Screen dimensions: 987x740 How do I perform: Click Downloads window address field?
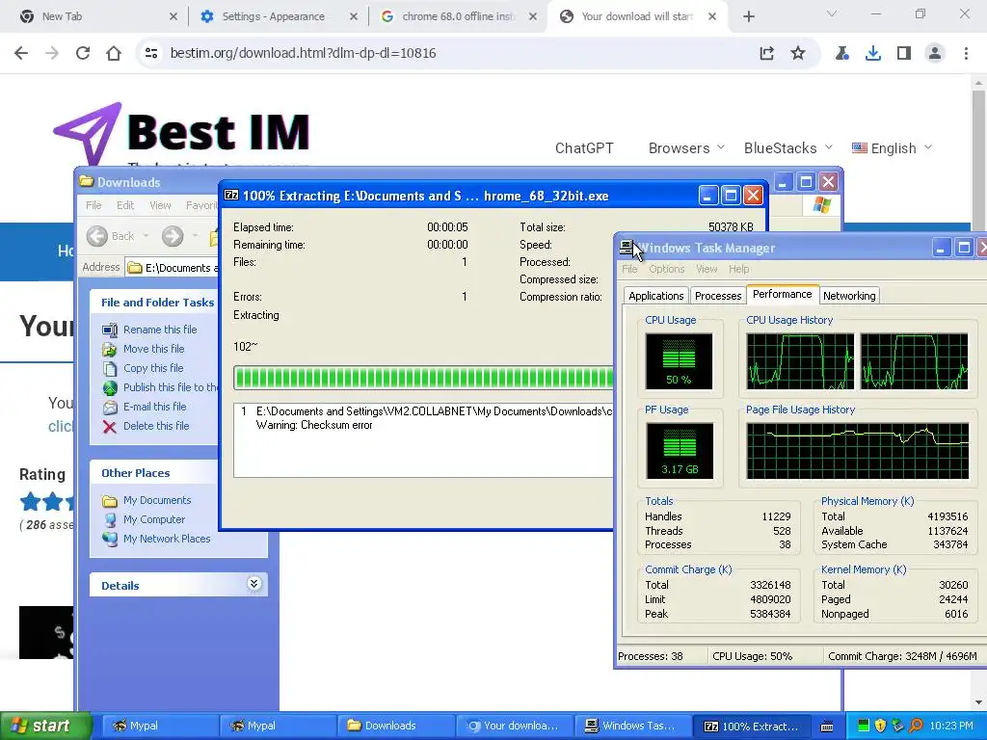[172, 268]
